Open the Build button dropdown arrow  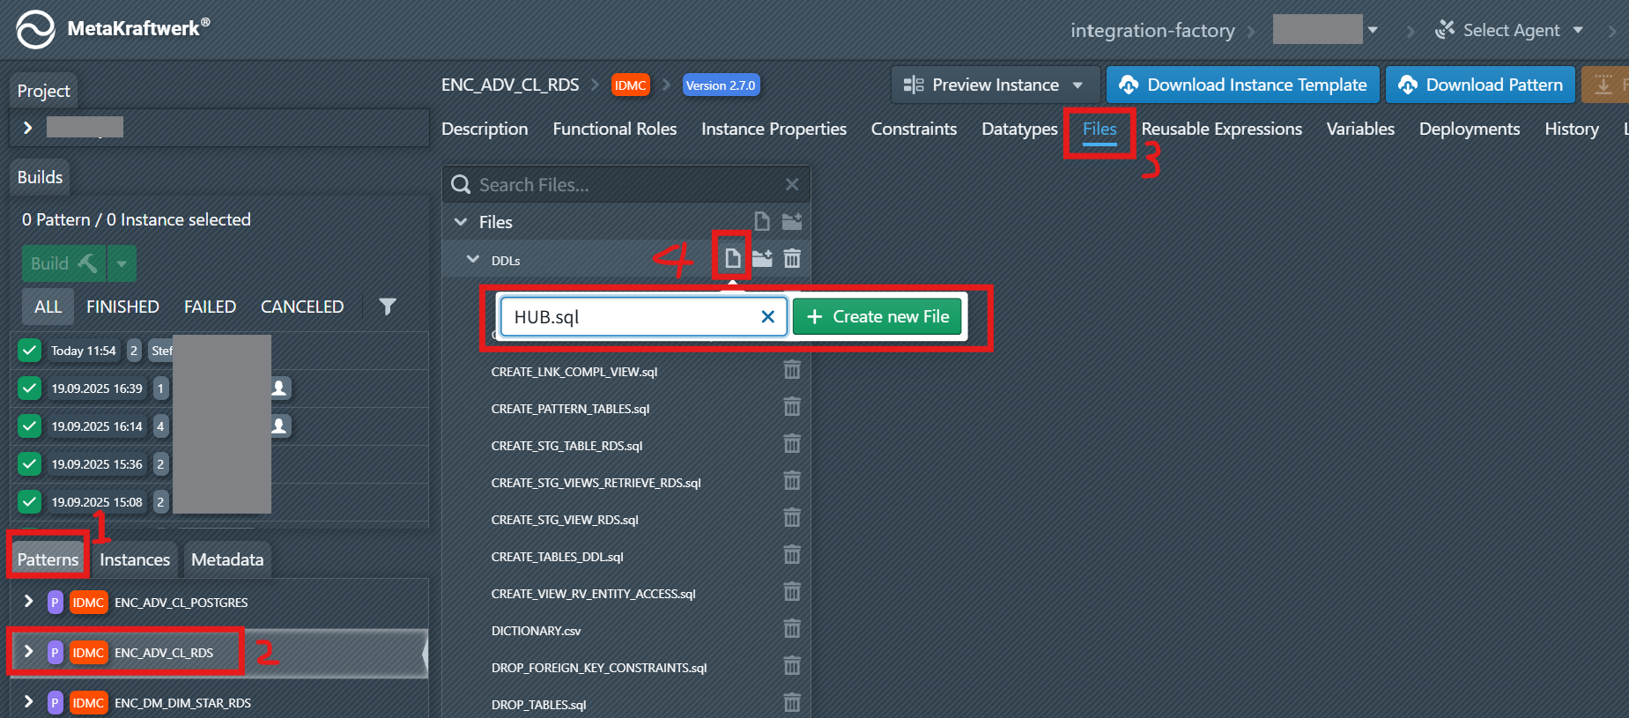(122, 263)
